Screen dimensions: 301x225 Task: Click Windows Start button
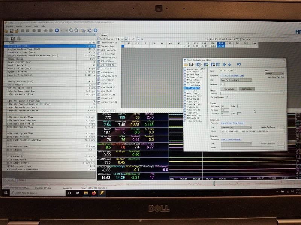tap(6, 193)
